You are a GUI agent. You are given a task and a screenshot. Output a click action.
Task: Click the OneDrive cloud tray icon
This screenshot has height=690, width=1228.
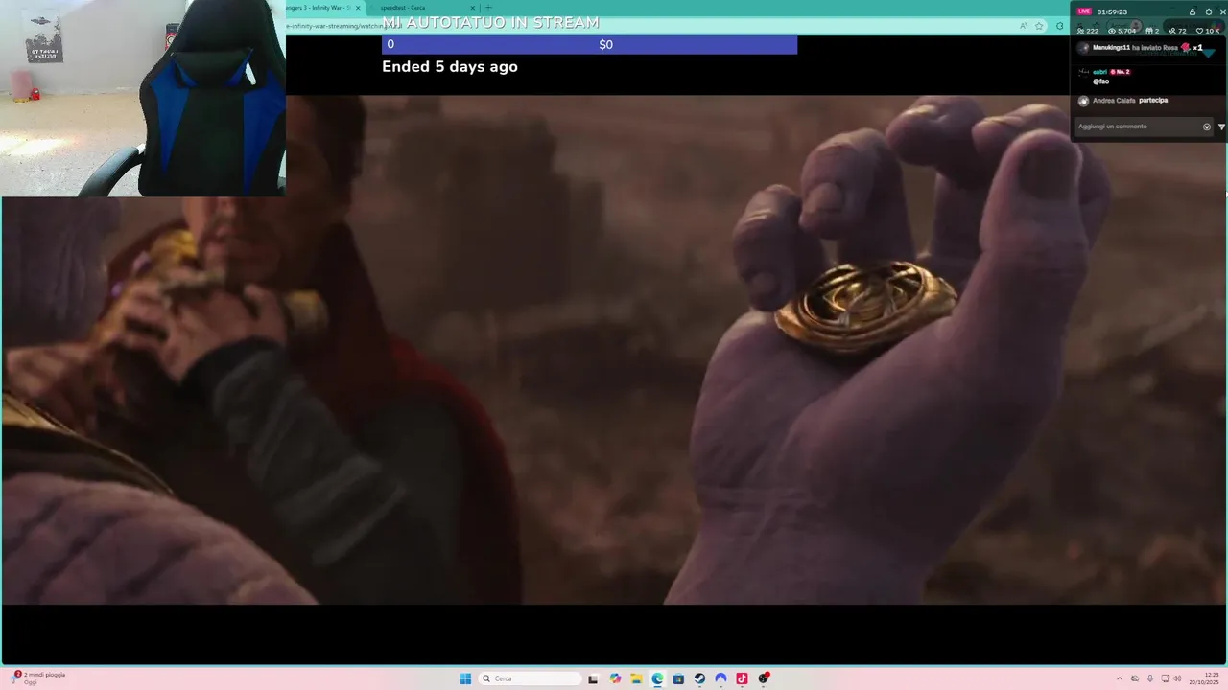coord(1135,678)
